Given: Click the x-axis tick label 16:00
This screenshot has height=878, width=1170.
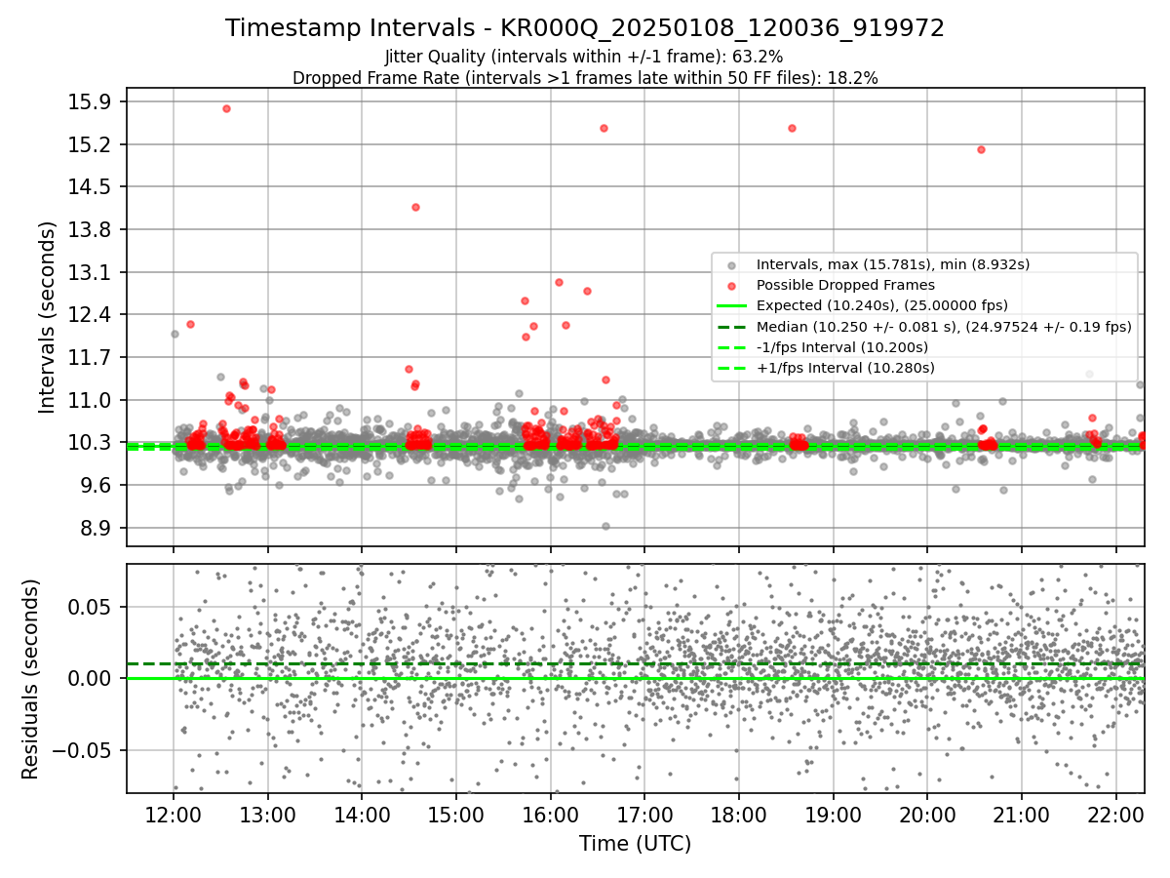Looking at the screenshot, I should [550, 814].
